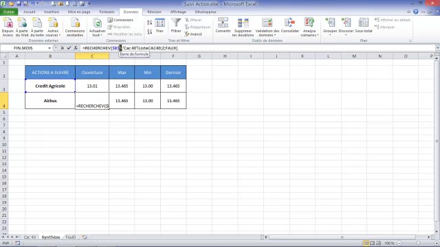This screenshot has width=440, height=247.
Task: Click Afficher les détails
Action: (x=393, y=20)
